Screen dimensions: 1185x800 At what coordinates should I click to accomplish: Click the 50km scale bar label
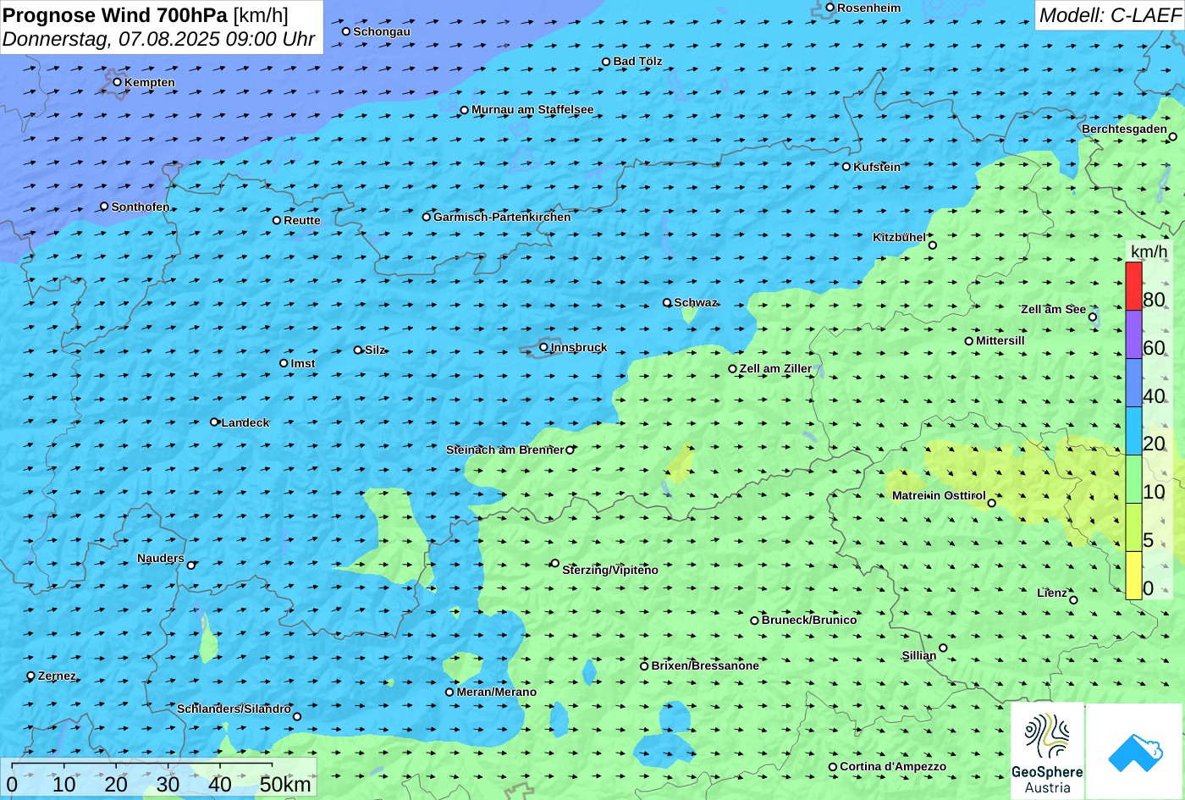click(285, 784)
